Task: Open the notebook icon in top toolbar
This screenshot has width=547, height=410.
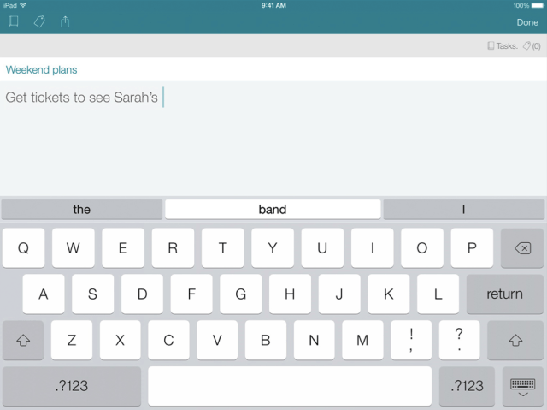Action: pos(14,21)
